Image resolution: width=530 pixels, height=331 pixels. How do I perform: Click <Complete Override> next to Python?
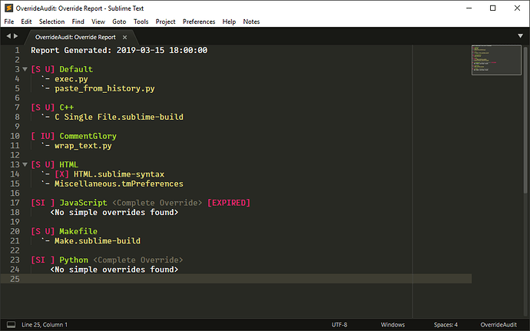[x=138, y=260]
